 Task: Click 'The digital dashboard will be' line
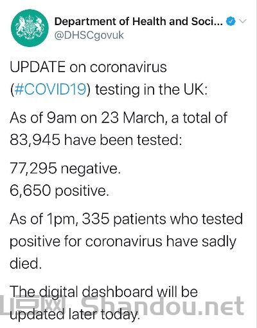pyautogui.click(x=103, y=292)
